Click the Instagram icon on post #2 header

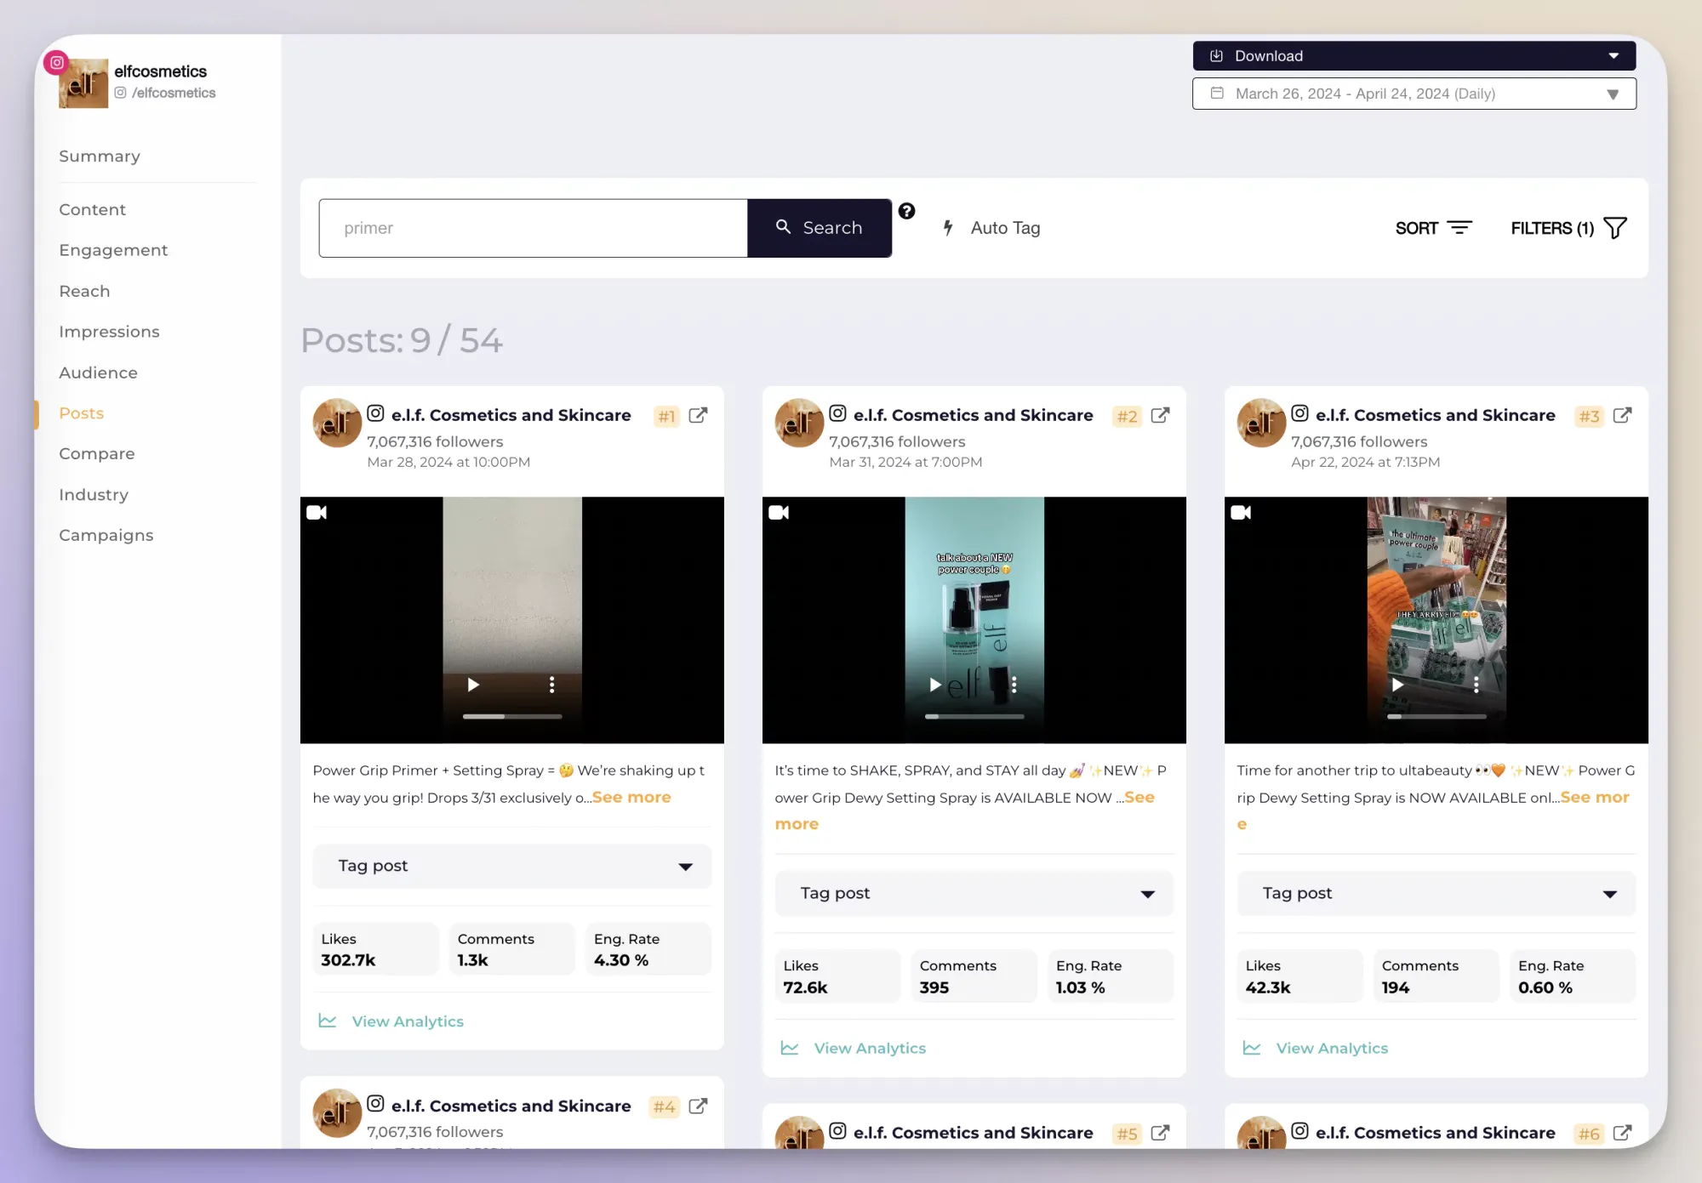tap(837, 413)
